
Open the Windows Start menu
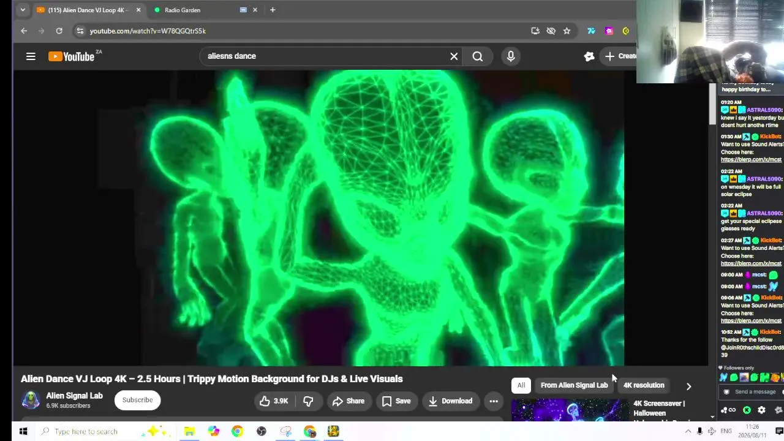[23, 432]
